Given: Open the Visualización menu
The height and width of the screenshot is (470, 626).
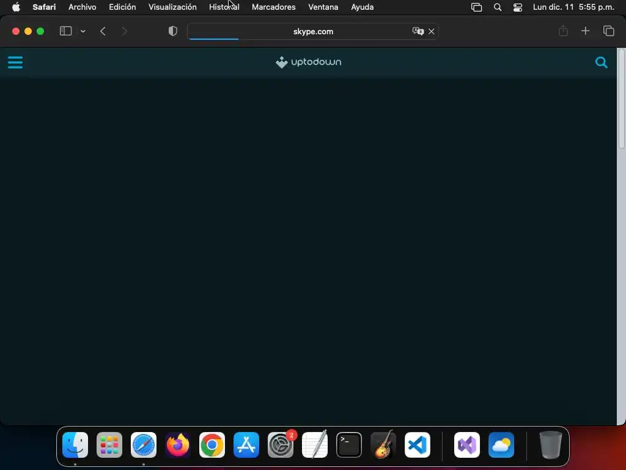Looking at the screenshot, I should 172,7.
